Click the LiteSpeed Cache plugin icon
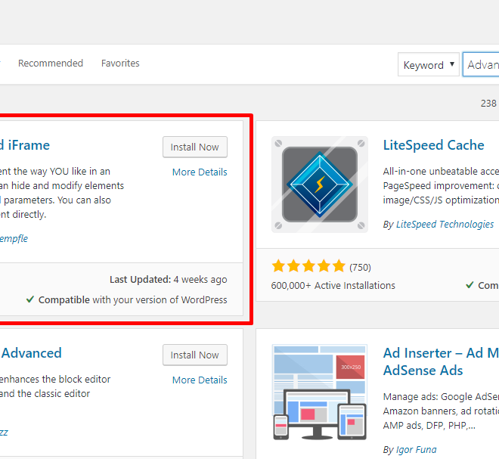This screenshot has height=459, width=499. (x=320, y=185)
